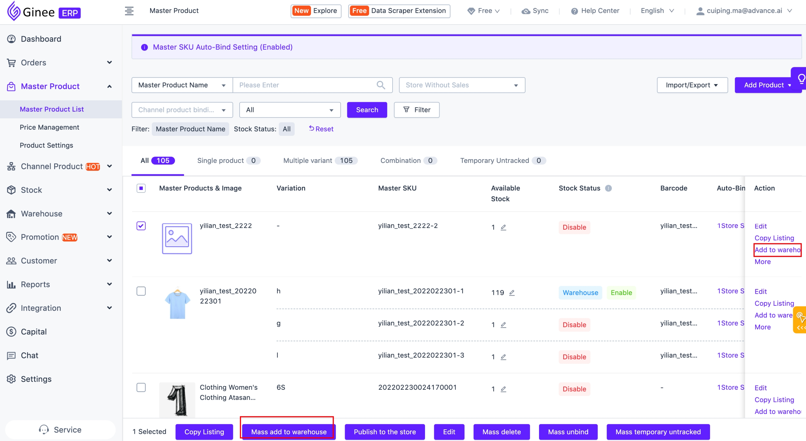Screen dimensions: 806x441
Task: Click the Reset filter link
Action: coord(321,129)
